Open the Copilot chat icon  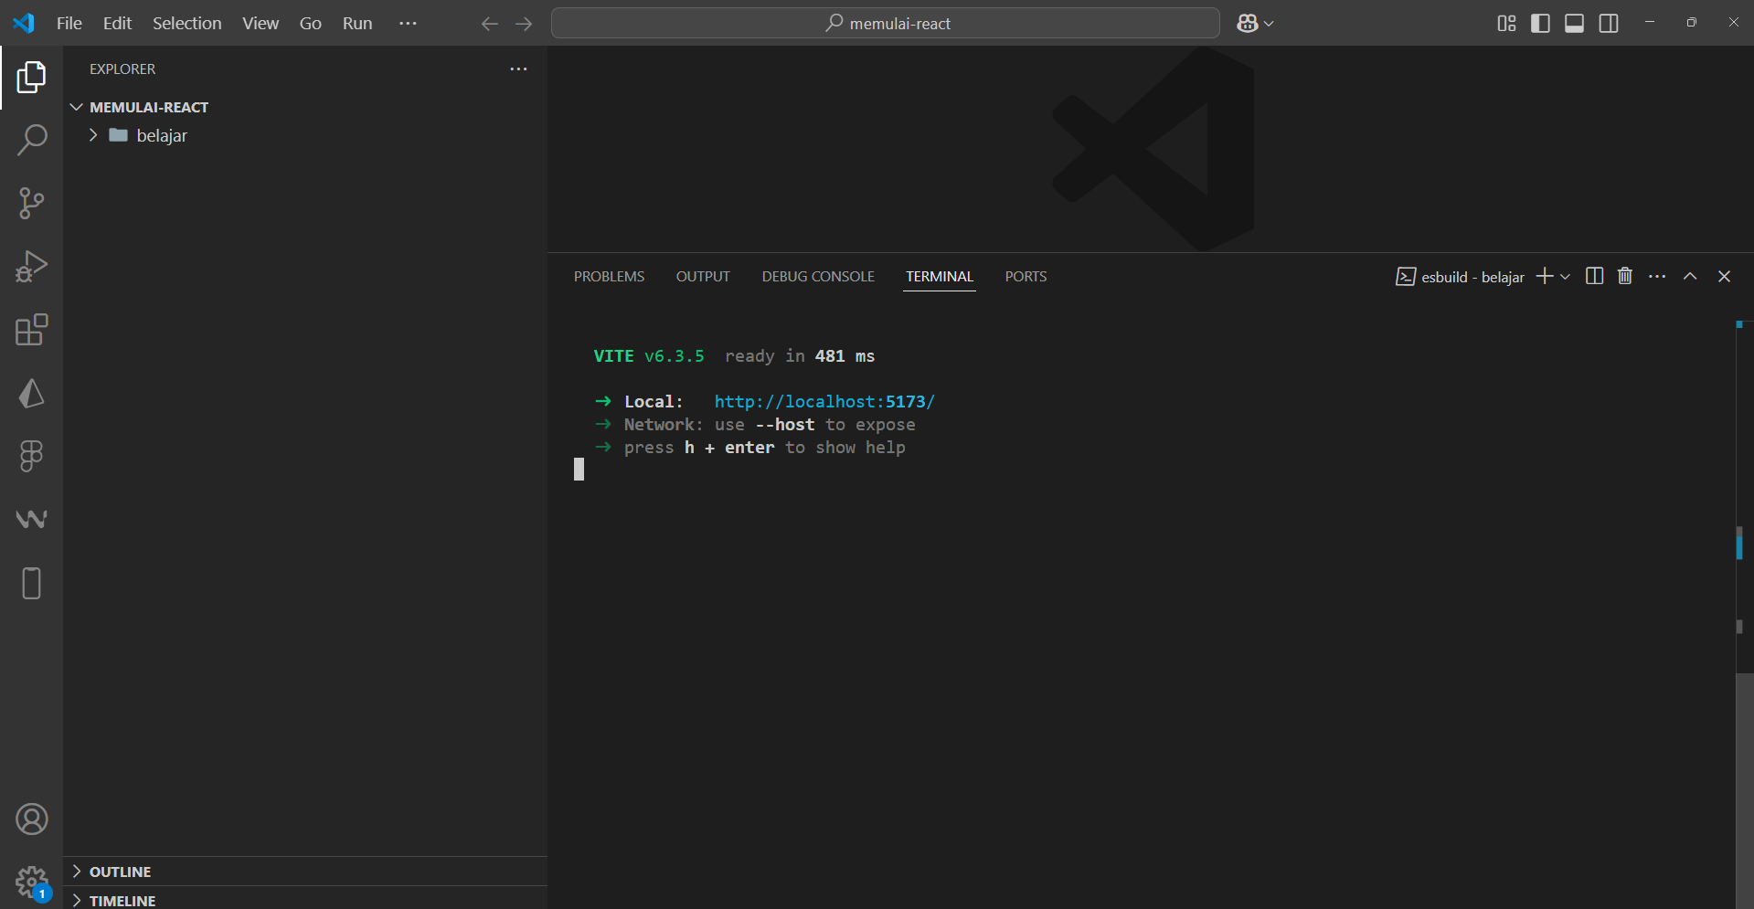tap(1248, 24)
